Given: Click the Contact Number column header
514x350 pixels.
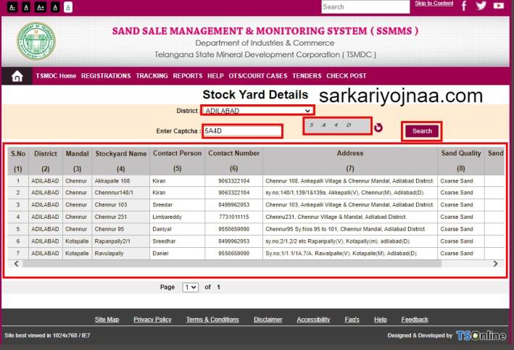Looking at the screenshot, I should coord(233,161).
